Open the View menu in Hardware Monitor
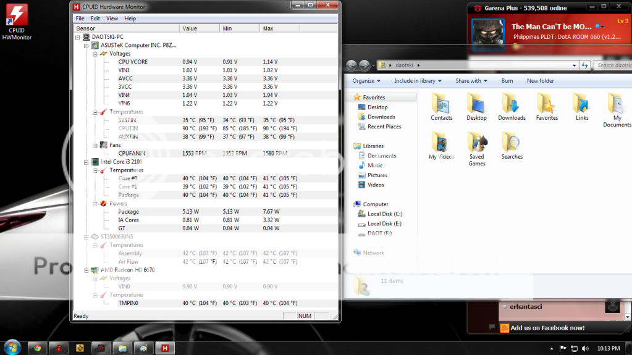The height and width of the screenshot is (355, 632). pos(112,19)
